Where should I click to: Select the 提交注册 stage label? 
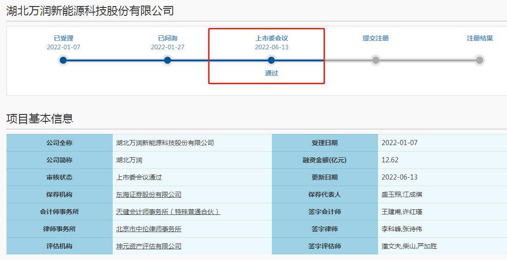(x=375, y=38)
